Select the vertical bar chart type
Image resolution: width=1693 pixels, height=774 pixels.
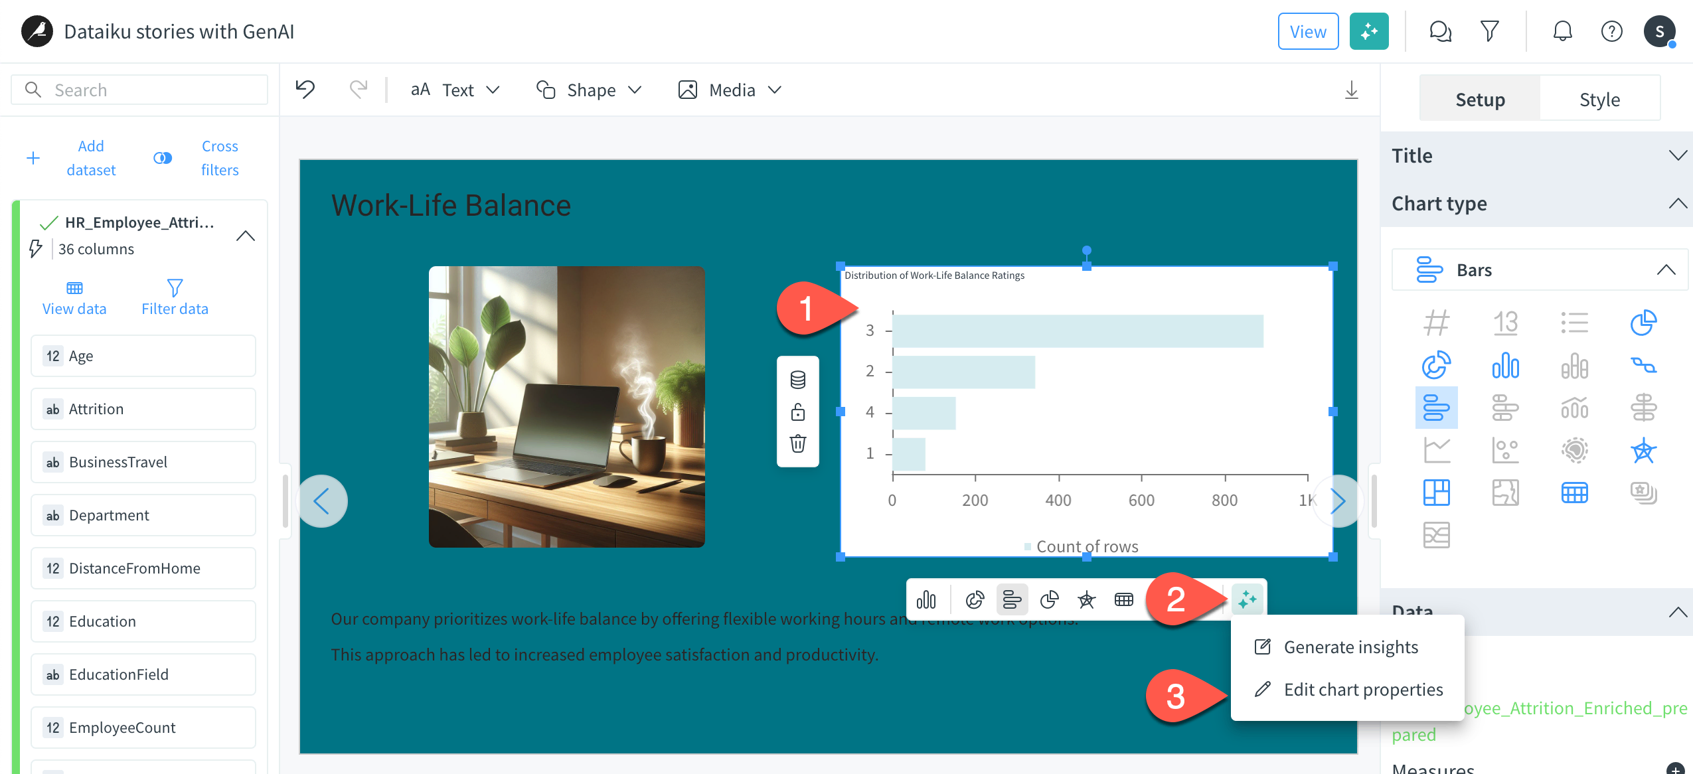pyautogui.click(x=1506, y=365)
